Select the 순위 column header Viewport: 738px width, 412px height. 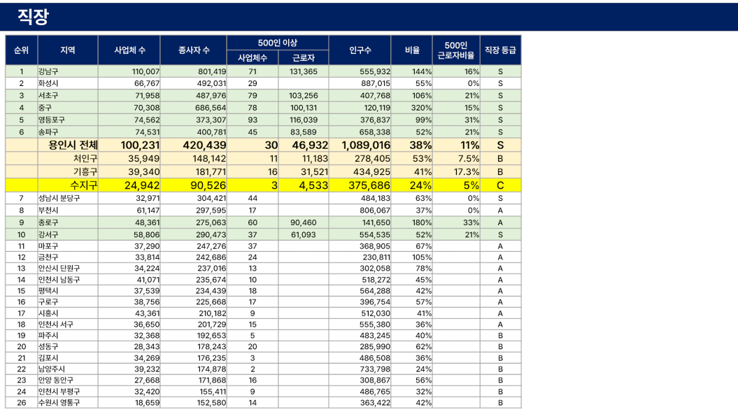21,50
